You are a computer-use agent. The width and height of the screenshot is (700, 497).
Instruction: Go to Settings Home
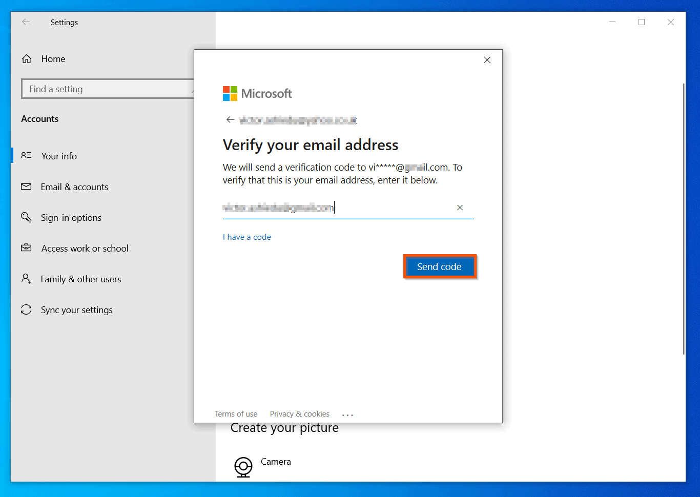53,59
